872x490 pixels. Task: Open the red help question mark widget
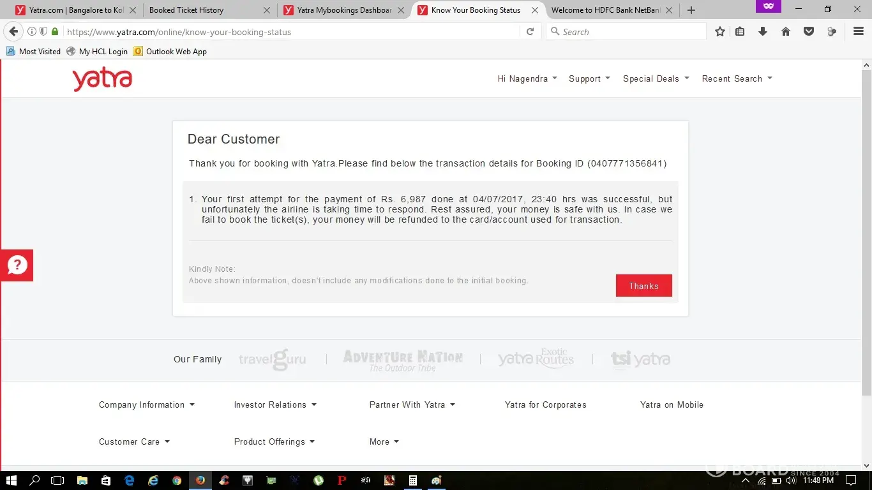pos(17,265)
